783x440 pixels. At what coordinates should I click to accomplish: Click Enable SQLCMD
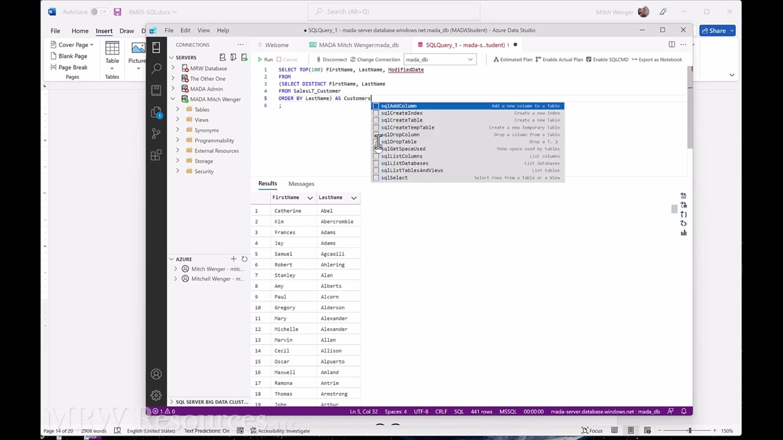coord(607,59)
